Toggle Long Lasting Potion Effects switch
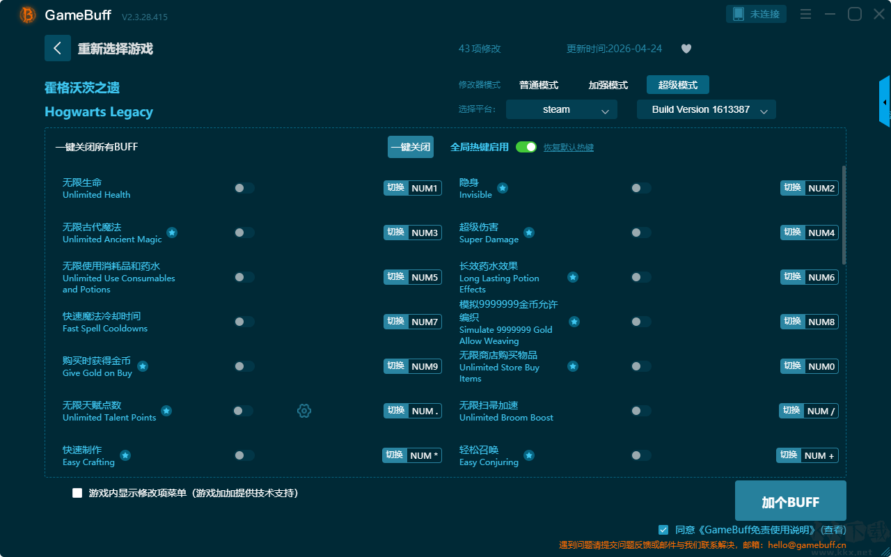The image size is (891, 557). 641,277
